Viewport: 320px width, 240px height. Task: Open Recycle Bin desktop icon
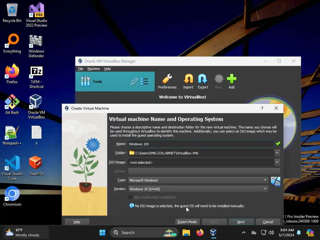point(12,13)
